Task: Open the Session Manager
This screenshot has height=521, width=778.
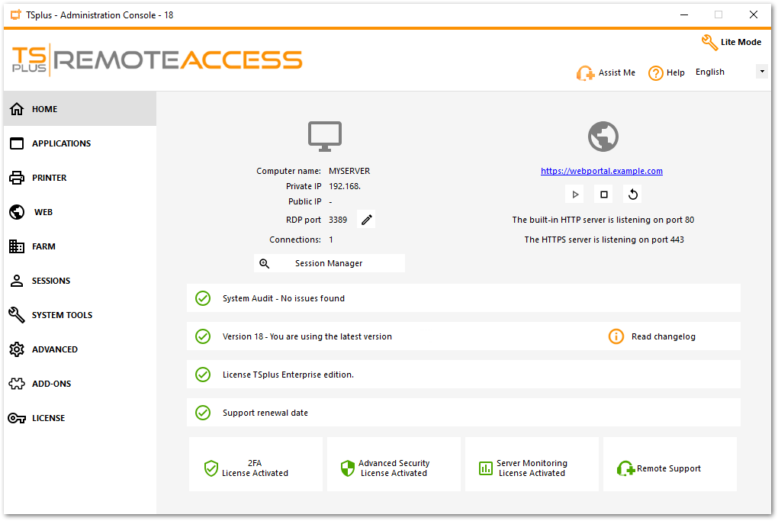Action: pyautogui.click(x=329, y=262)
